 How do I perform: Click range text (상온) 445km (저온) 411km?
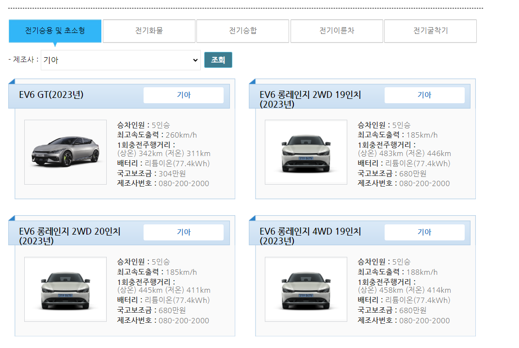pyautogui.click(x=164, y=290)
